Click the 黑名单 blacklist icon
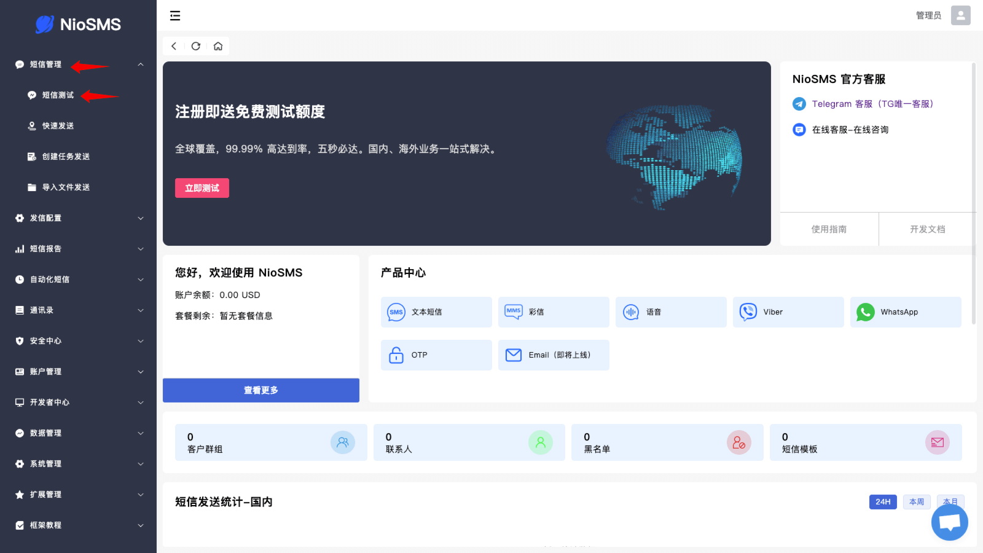 739,442
